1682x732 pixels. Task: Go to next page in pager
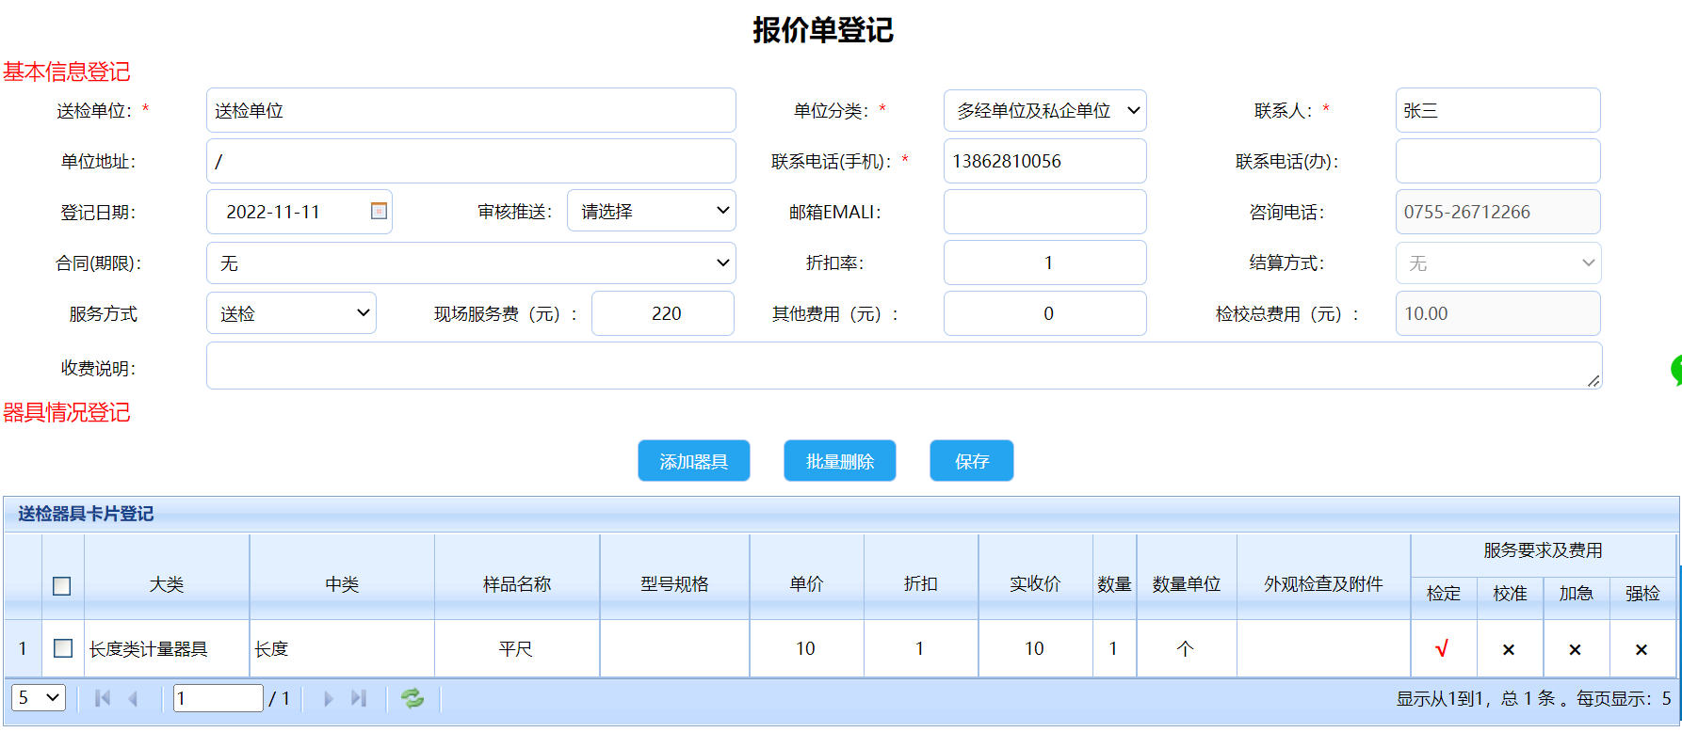(x=329, y=698)
